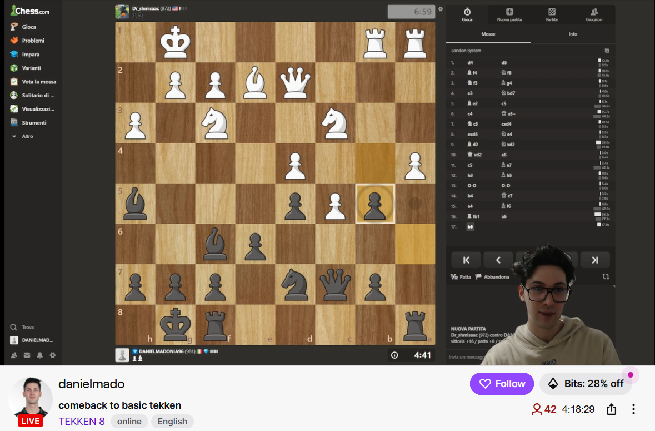Click the online tag
Viewport: 655px width, 431px height.
(x=129, y=421)
